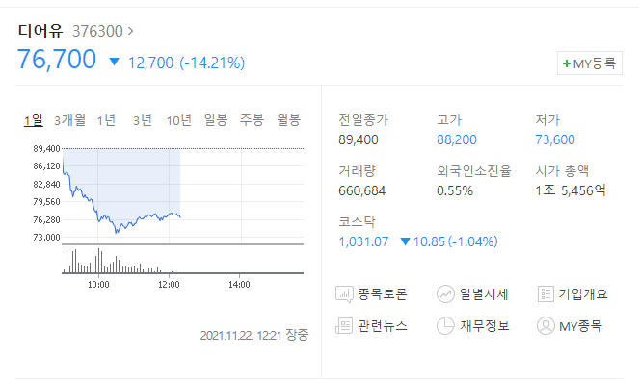
Task: Click the 고가 value 88,200
Action: 457,139
